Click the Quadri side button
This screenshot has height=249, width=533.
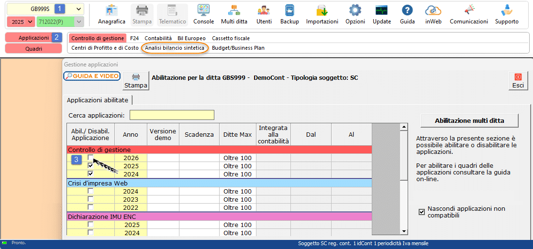pos(33,49)
